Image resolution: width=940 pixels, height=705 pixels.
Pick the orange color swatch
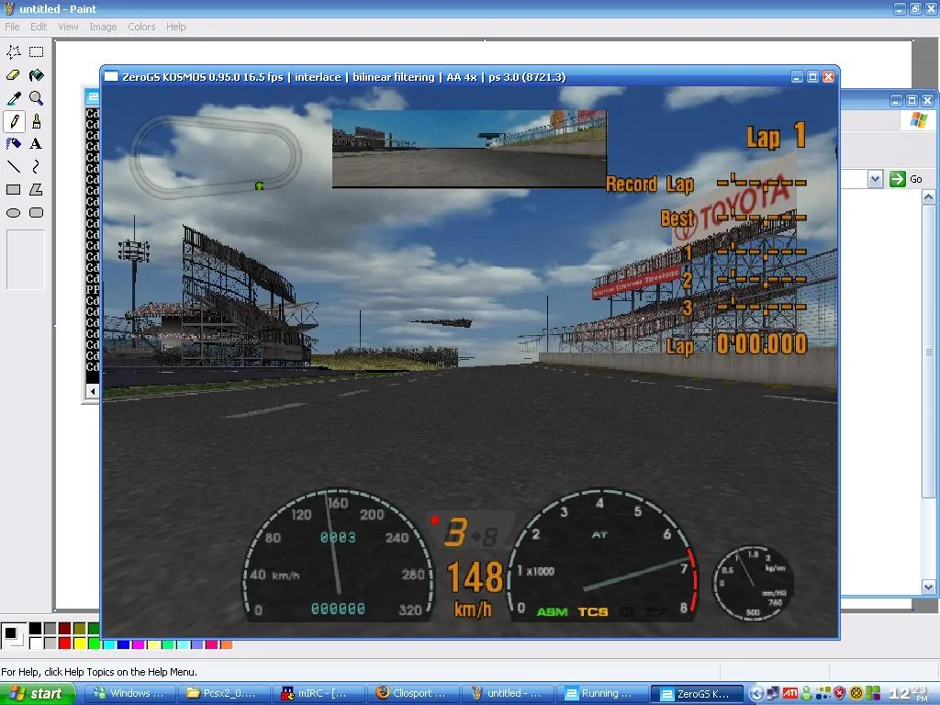(x=226, y=644)
